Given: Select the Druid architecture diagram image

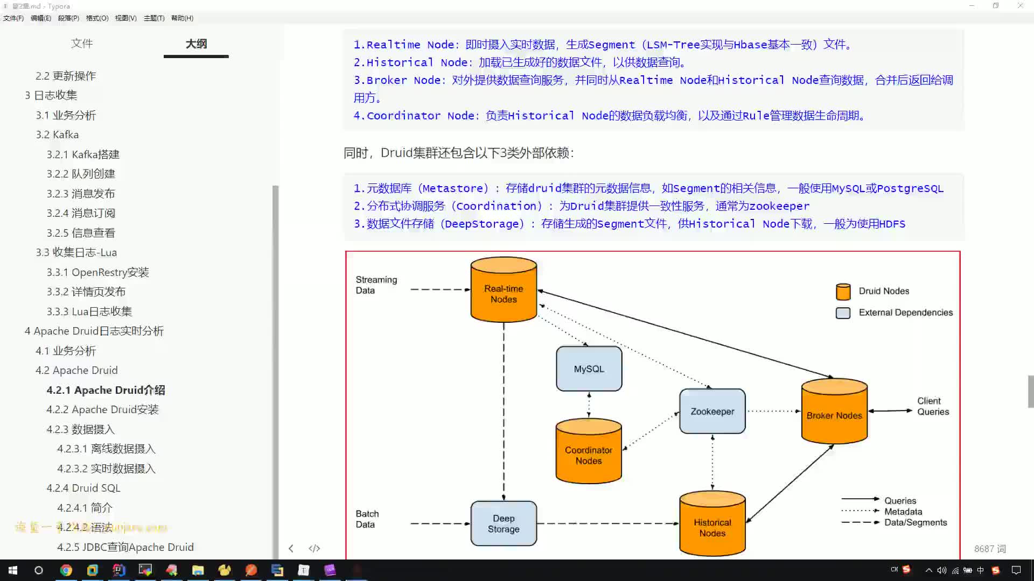Looking at the screenshot, I should [653, 405].
